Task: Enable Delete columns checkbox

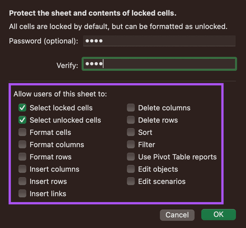Action: click(x=131, y=108)
